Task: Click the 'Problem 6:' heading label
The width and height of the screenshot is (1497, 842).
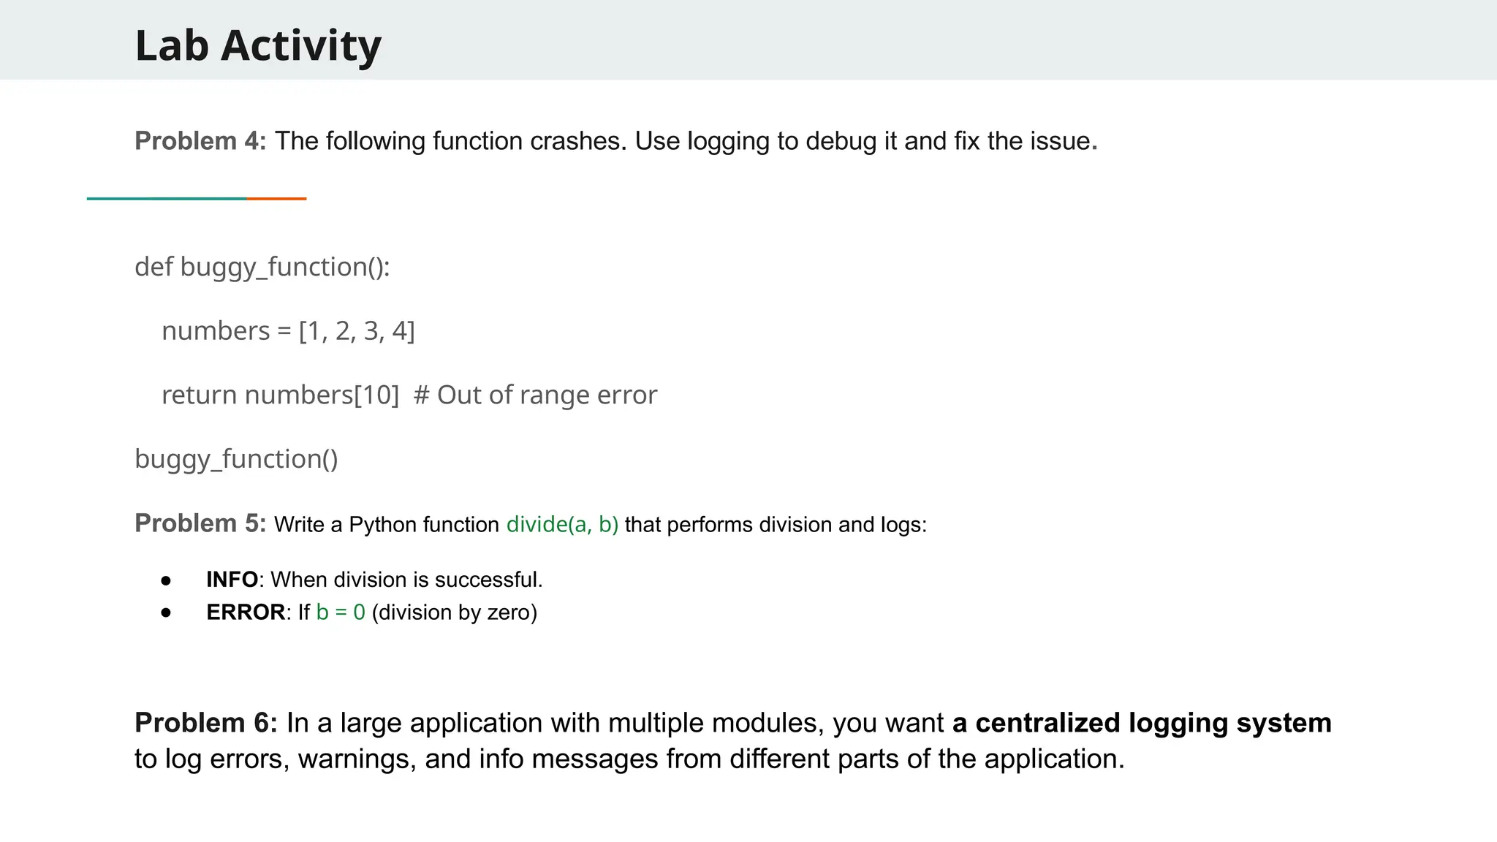Action: (x=206, y=723)
